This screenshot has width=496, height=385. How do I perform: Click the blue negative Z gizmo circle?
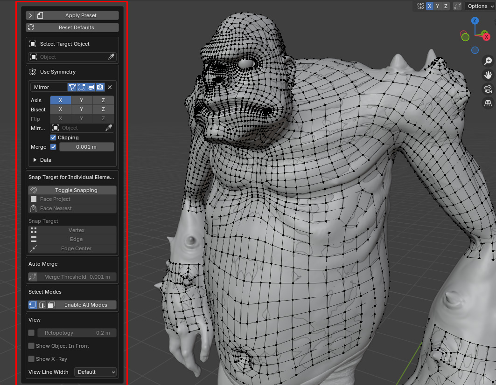pyautogui.click(x=475, y=50)
